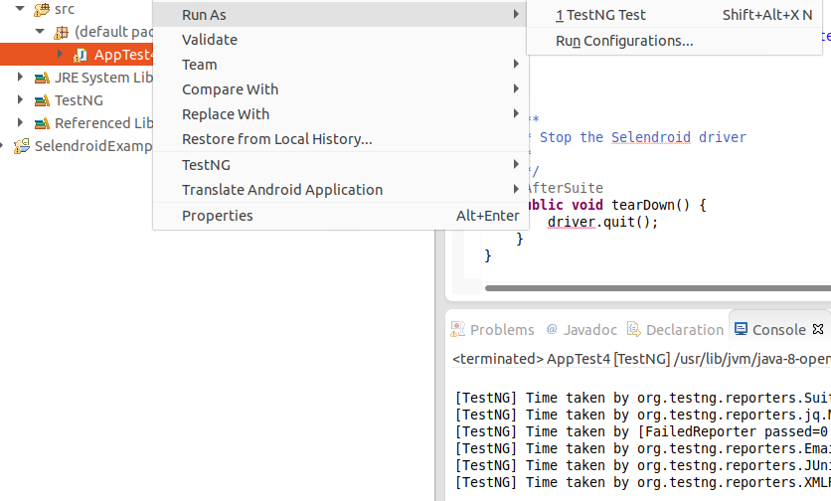Open Properties from context menu
This screenshot has height=501, width=831.
point(339,216)
